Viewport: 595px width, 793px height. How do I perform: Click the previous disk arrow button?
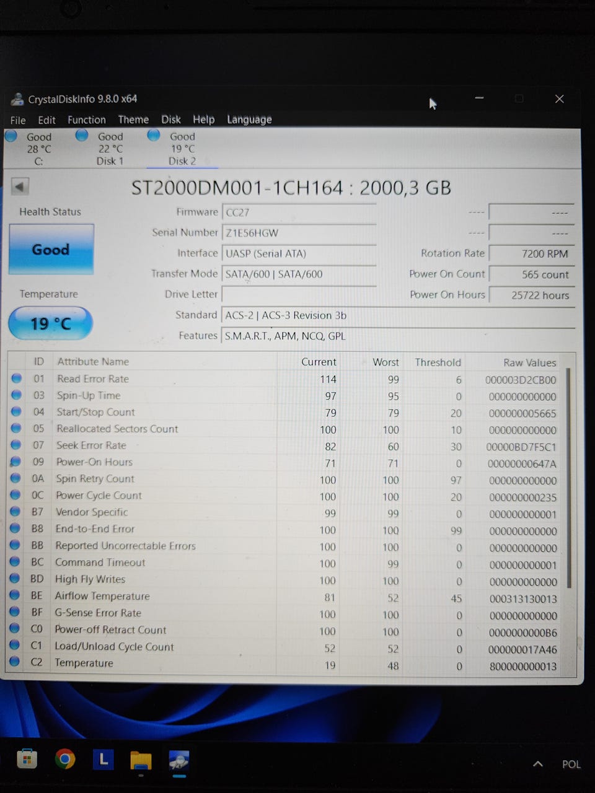click(x=20, y=186)
